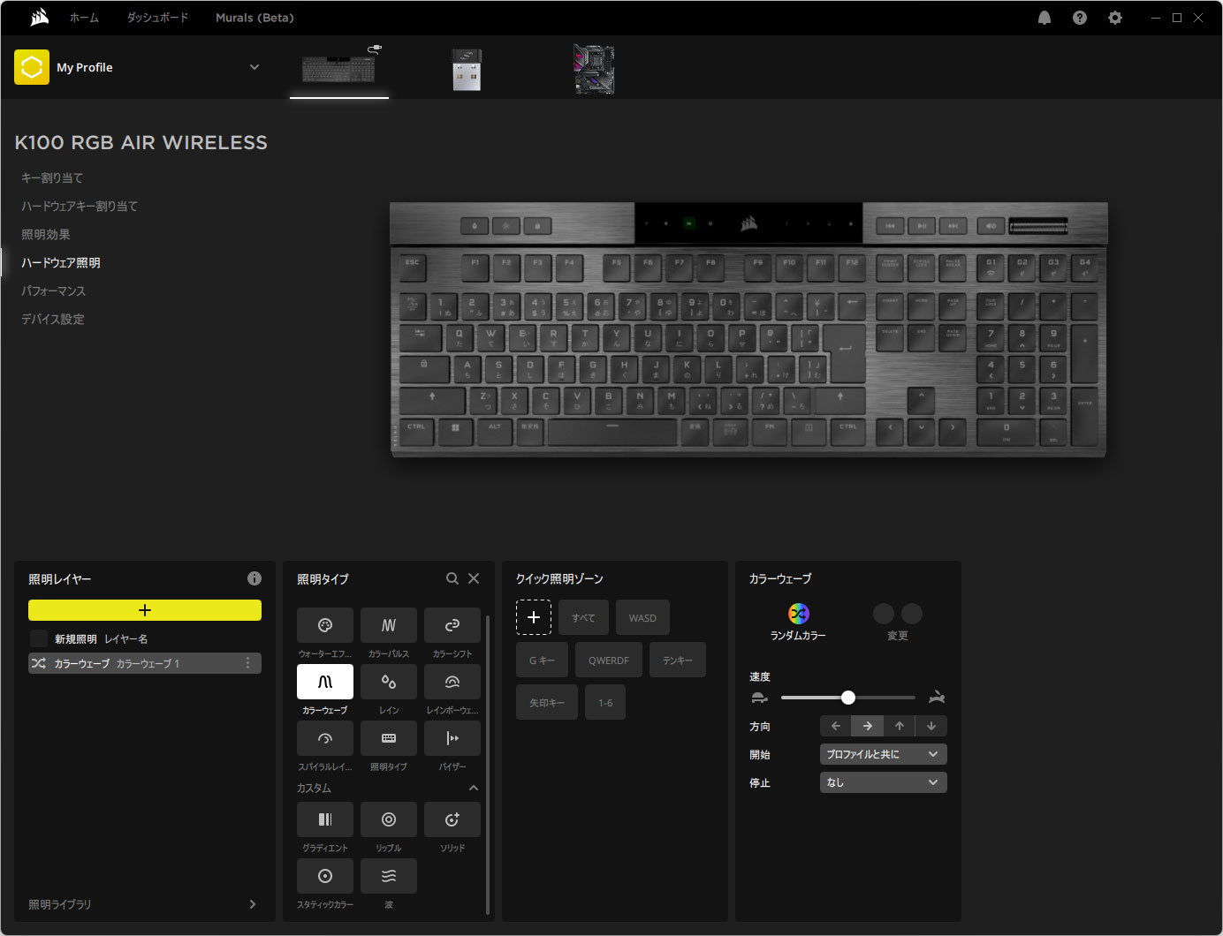Viewport: 1223px width, 936px height.
Task: Open the ダッシュボード tab
Action: [157, 18]
